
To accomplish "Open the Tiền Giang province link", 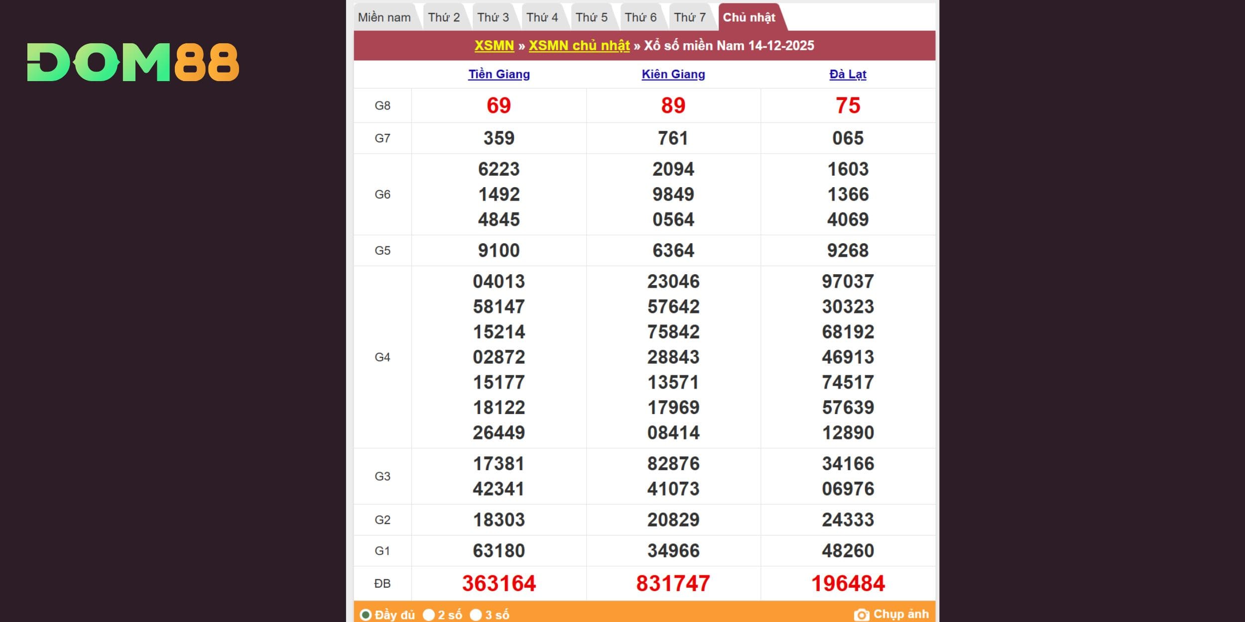I will pos(498,74).
